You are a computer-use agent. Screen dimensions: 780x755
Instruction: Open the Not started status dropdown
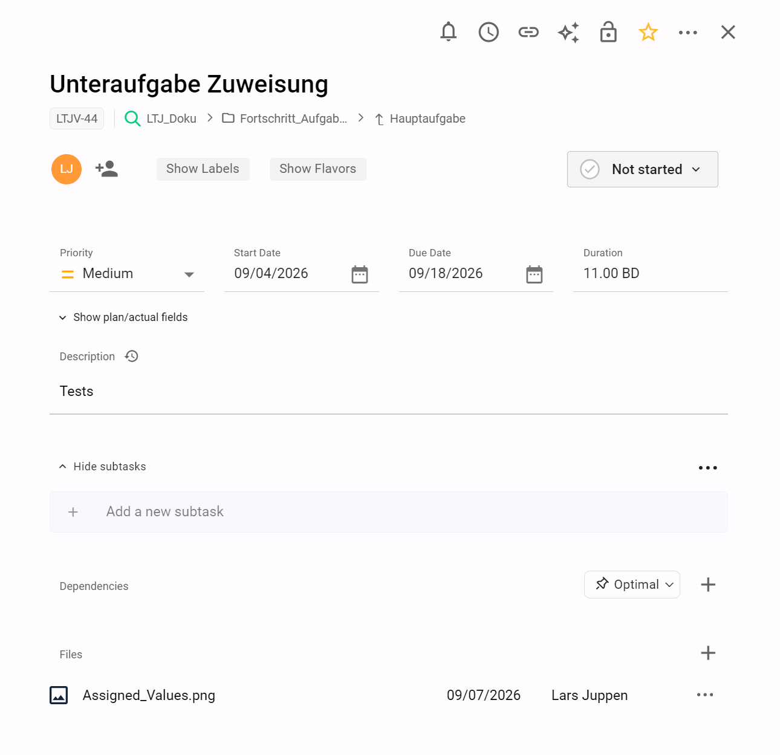coord(643,169)
